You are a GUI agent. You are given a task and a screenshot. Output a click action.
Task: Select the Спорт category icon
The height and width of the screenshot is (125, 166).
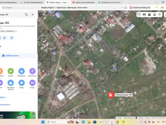pyautogui.click(x=32, y=83)
